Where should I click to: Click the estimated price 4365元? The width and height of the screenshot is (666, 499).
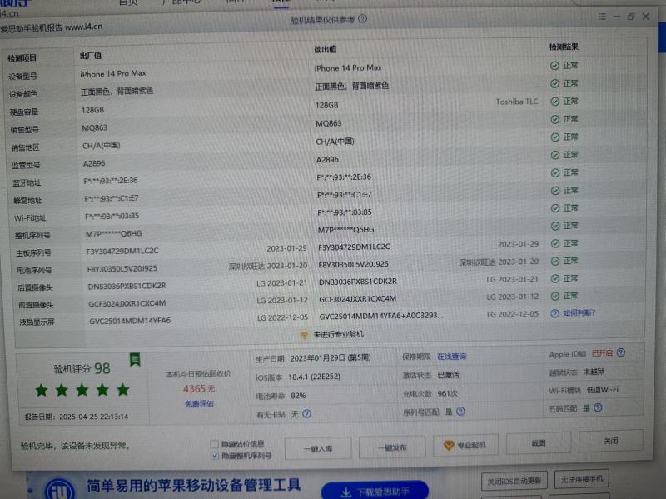pos(199,388)
